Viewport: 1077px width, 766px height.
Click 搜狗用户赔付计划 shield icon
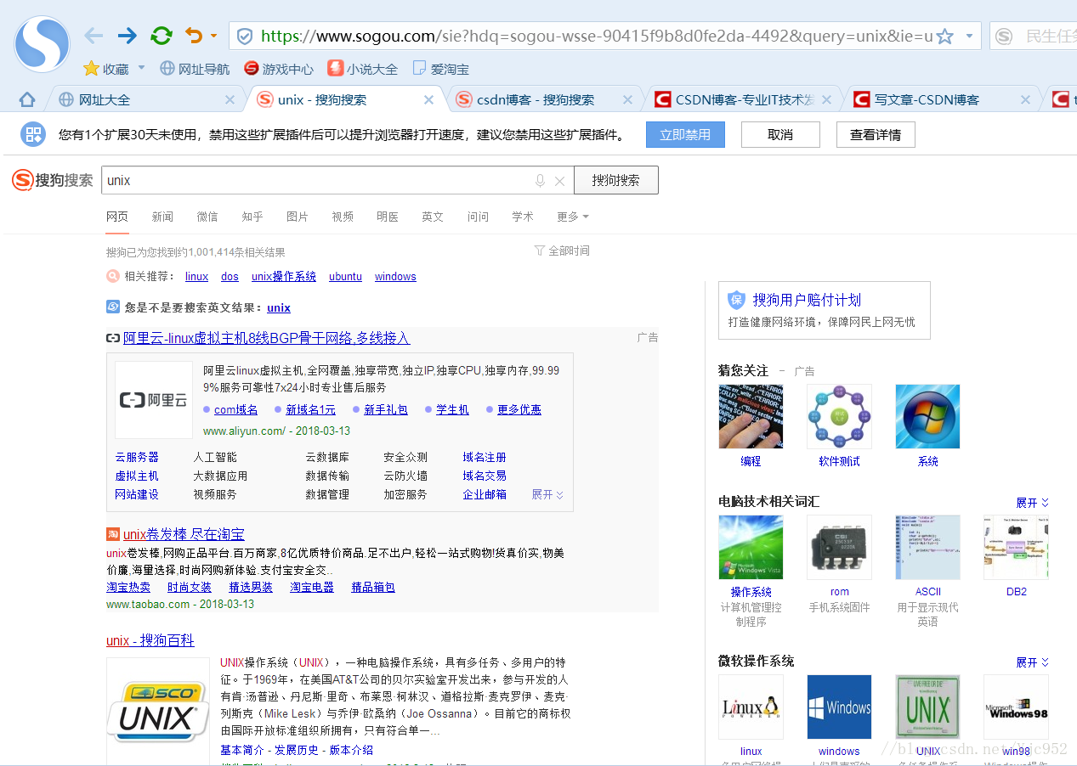736,300
